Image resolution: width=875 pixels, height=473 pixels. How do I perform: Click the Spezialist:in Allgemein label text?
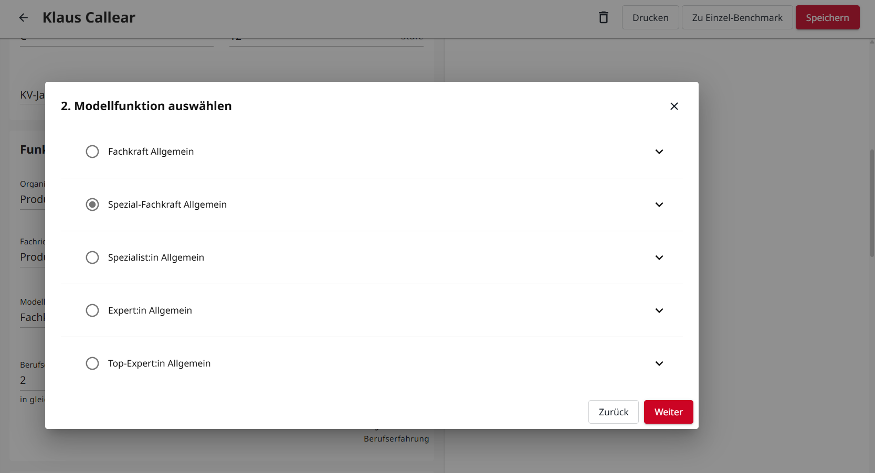156,257
